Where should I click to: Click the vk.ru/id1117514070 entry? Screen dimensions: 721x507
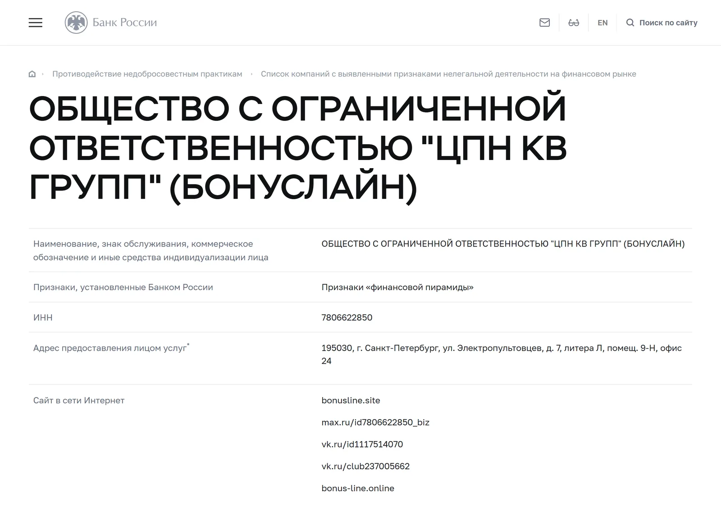tap(362, 444)
